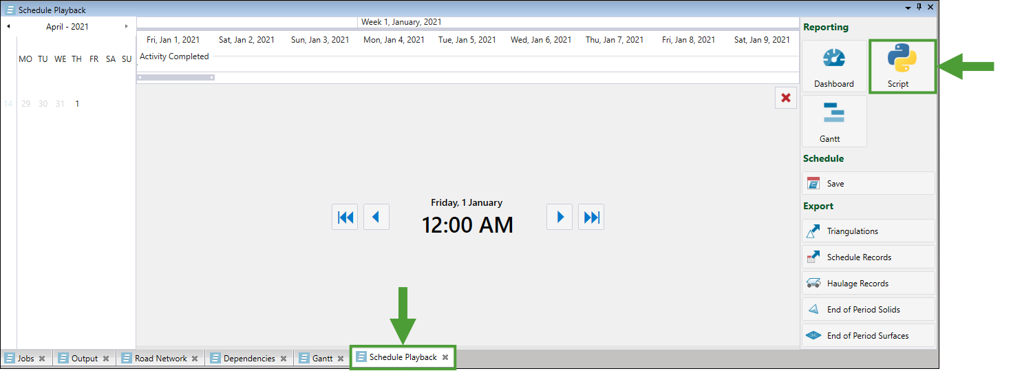
Task: Switch to the Road Network tab
Action: point(161,358)
